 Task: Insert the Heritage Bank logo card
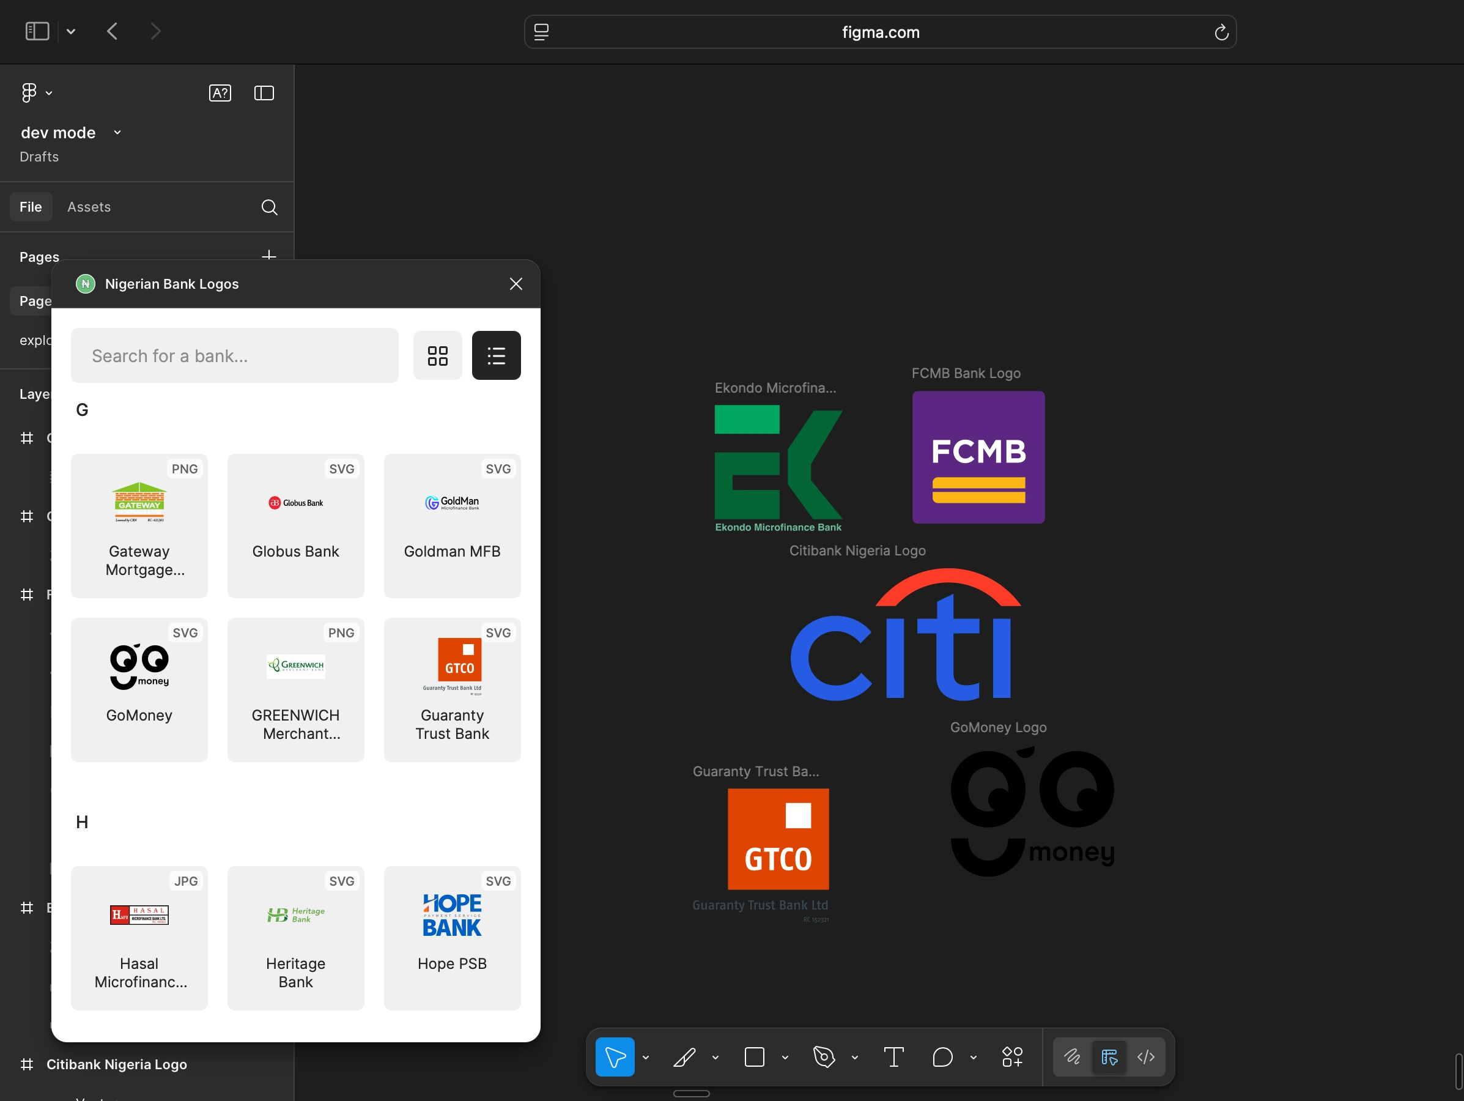296,938
